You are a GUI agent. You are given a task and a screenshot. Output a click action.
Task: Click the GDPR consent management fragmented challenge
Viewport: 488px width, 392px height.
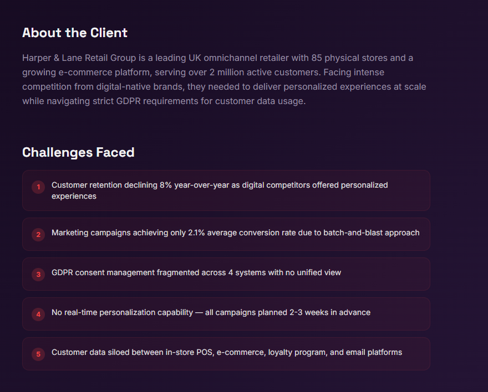(196, 273)
